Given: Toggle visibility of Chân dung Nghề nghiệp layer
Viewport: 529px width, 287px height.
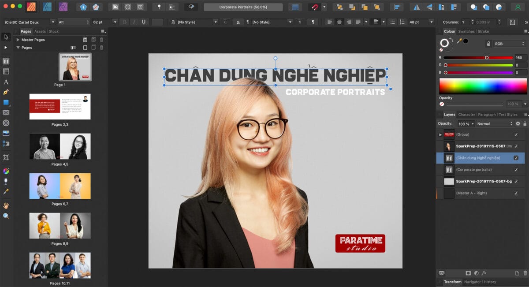Looking at the screenshot, I should pos(516,158).
